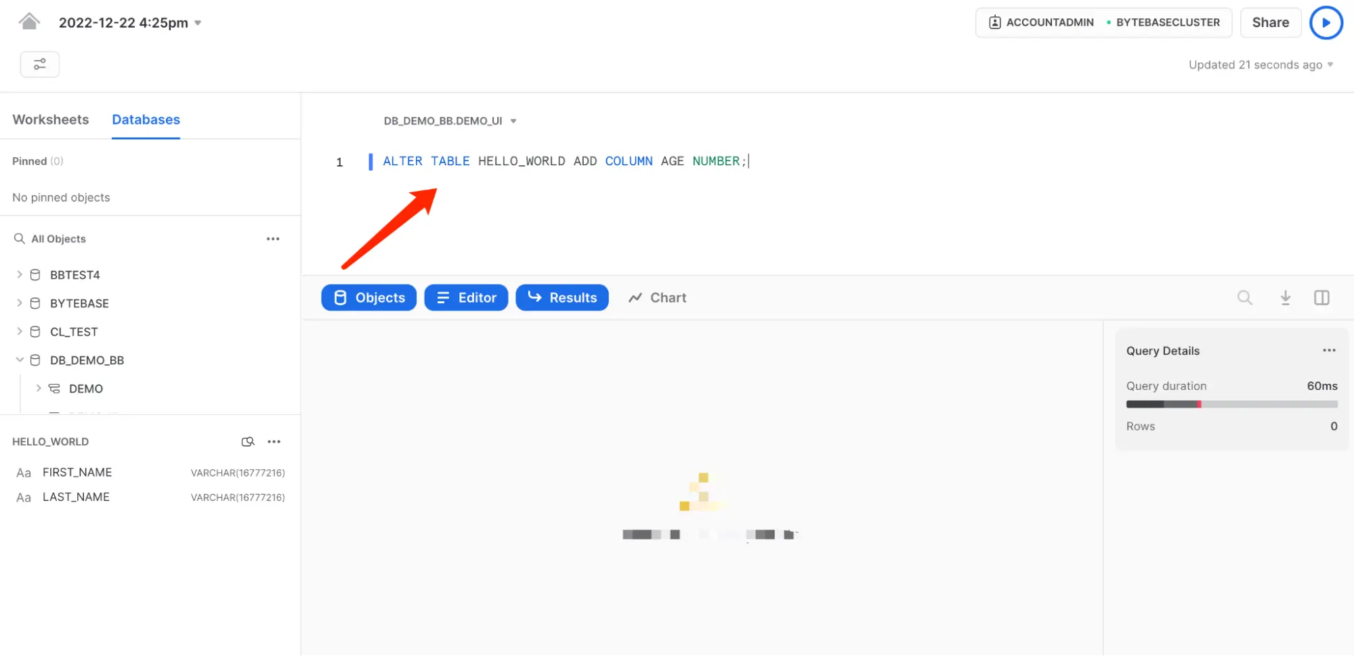Download results with arrow icon
This screenshot has width=1354, height=656.
[1285, 297]
